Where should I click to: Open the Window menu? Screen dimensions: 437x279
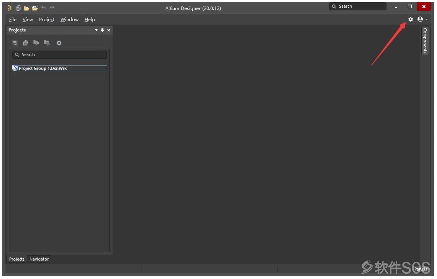69,20
